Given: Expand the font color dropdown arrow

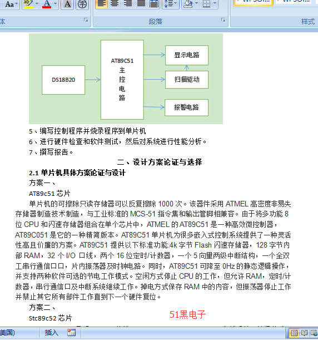Looking at the screenshot, I should (55, 4).
